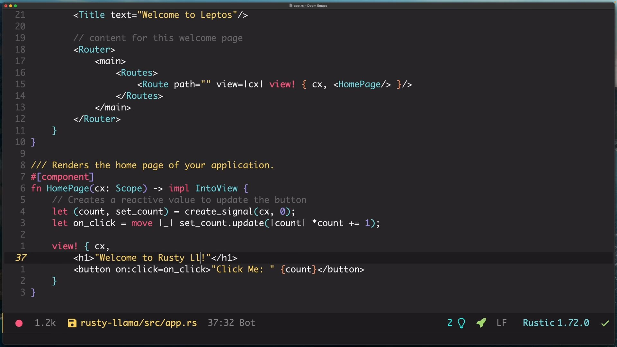Image resolution: width=617 pixels, height=347 pixels.
Task: Click the green rocket LSP icon
Action: [x=481, y=323]
